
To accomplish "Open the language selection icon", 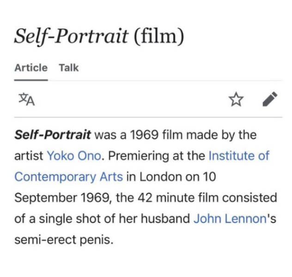I will [x=26, y=99].
